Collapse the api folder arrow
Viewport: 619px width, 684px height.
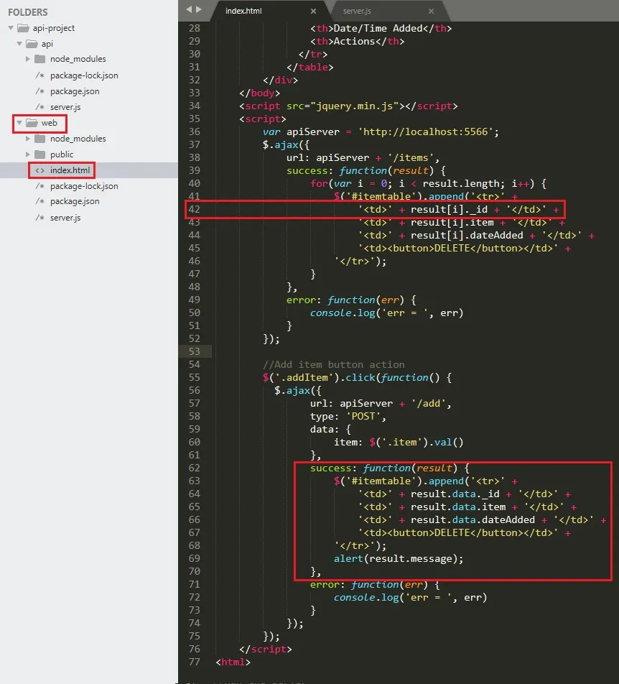[x=19, y=44]
